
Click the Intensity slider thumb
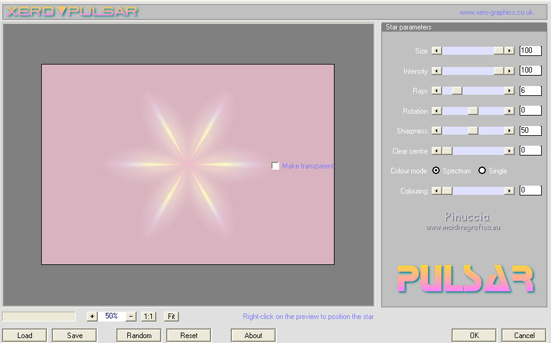pos(499,71)
